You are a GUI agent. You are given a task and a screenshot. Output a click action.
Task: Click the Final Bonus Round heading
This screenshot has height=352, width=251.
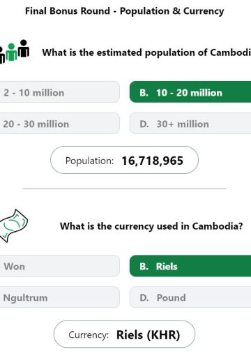click(x=125, y=11)
